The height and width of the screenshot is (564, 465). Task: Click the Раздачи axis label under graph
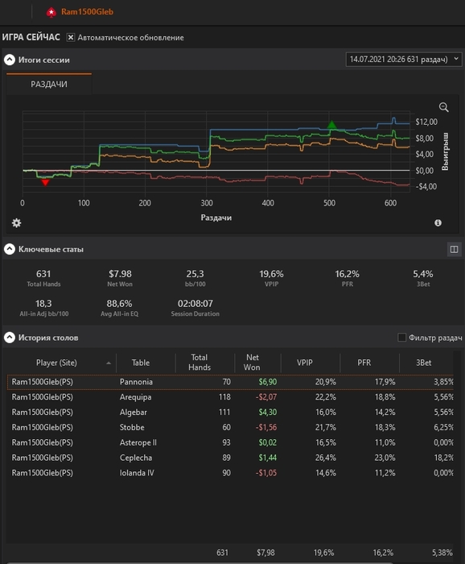(x=216, y=218)
